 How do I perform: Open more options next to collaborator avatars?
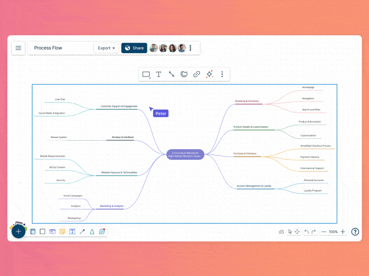pos(191,48)
